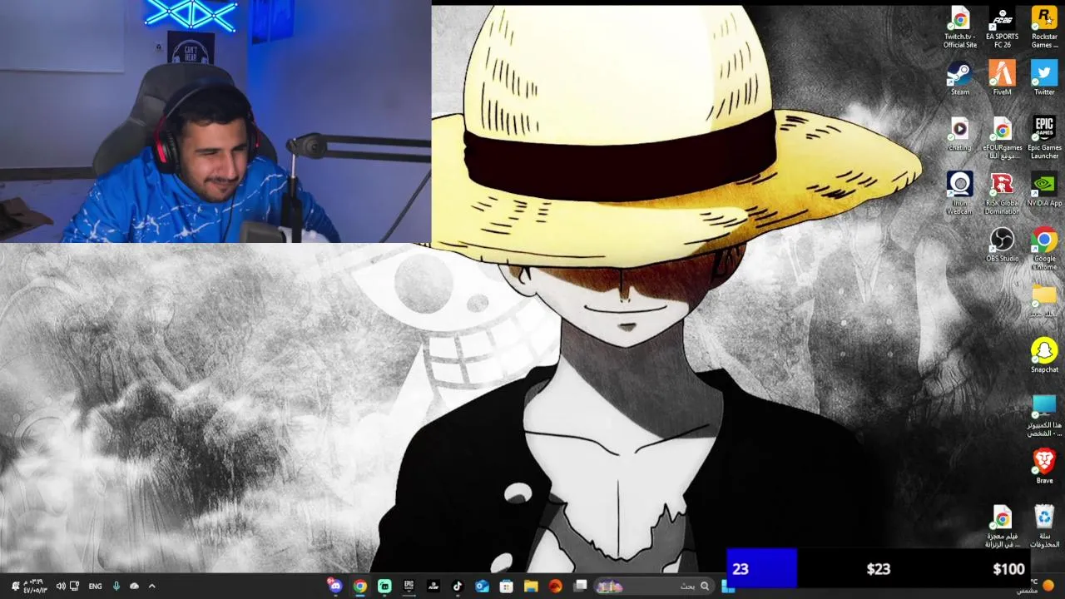The height and width of the screenshot is (599, 1065).
Task: Select the Recycle Bin icon
Action: coord(1044,526)
